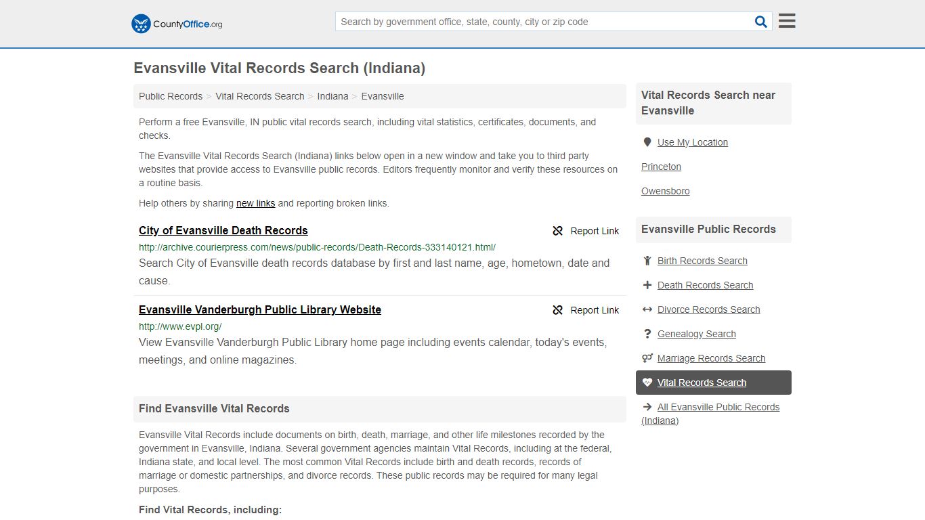Click the Evansville Public Records sidebar heading
Screen dimensions: 925x520
(708, 229)
